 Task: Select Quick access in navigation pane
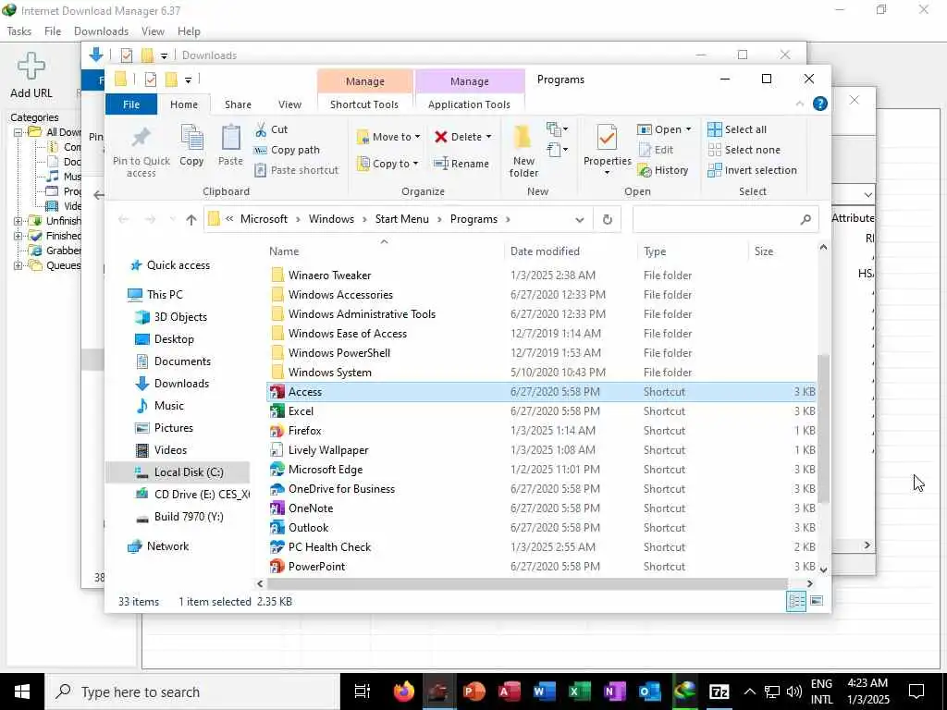click(x=170, y=265)
